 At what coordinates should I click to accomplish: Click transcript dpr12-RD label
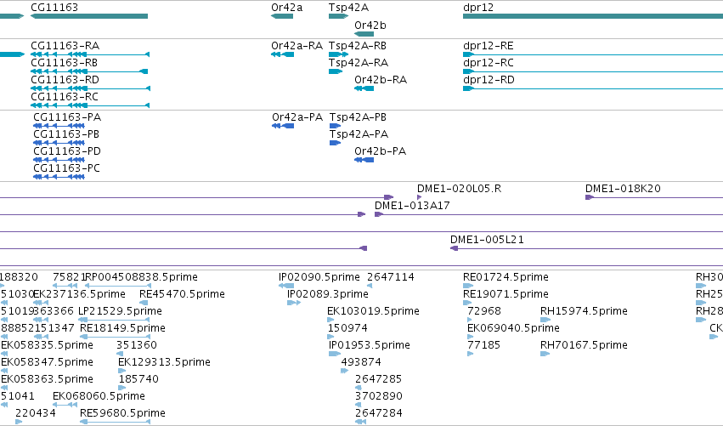tap(489, 80)
